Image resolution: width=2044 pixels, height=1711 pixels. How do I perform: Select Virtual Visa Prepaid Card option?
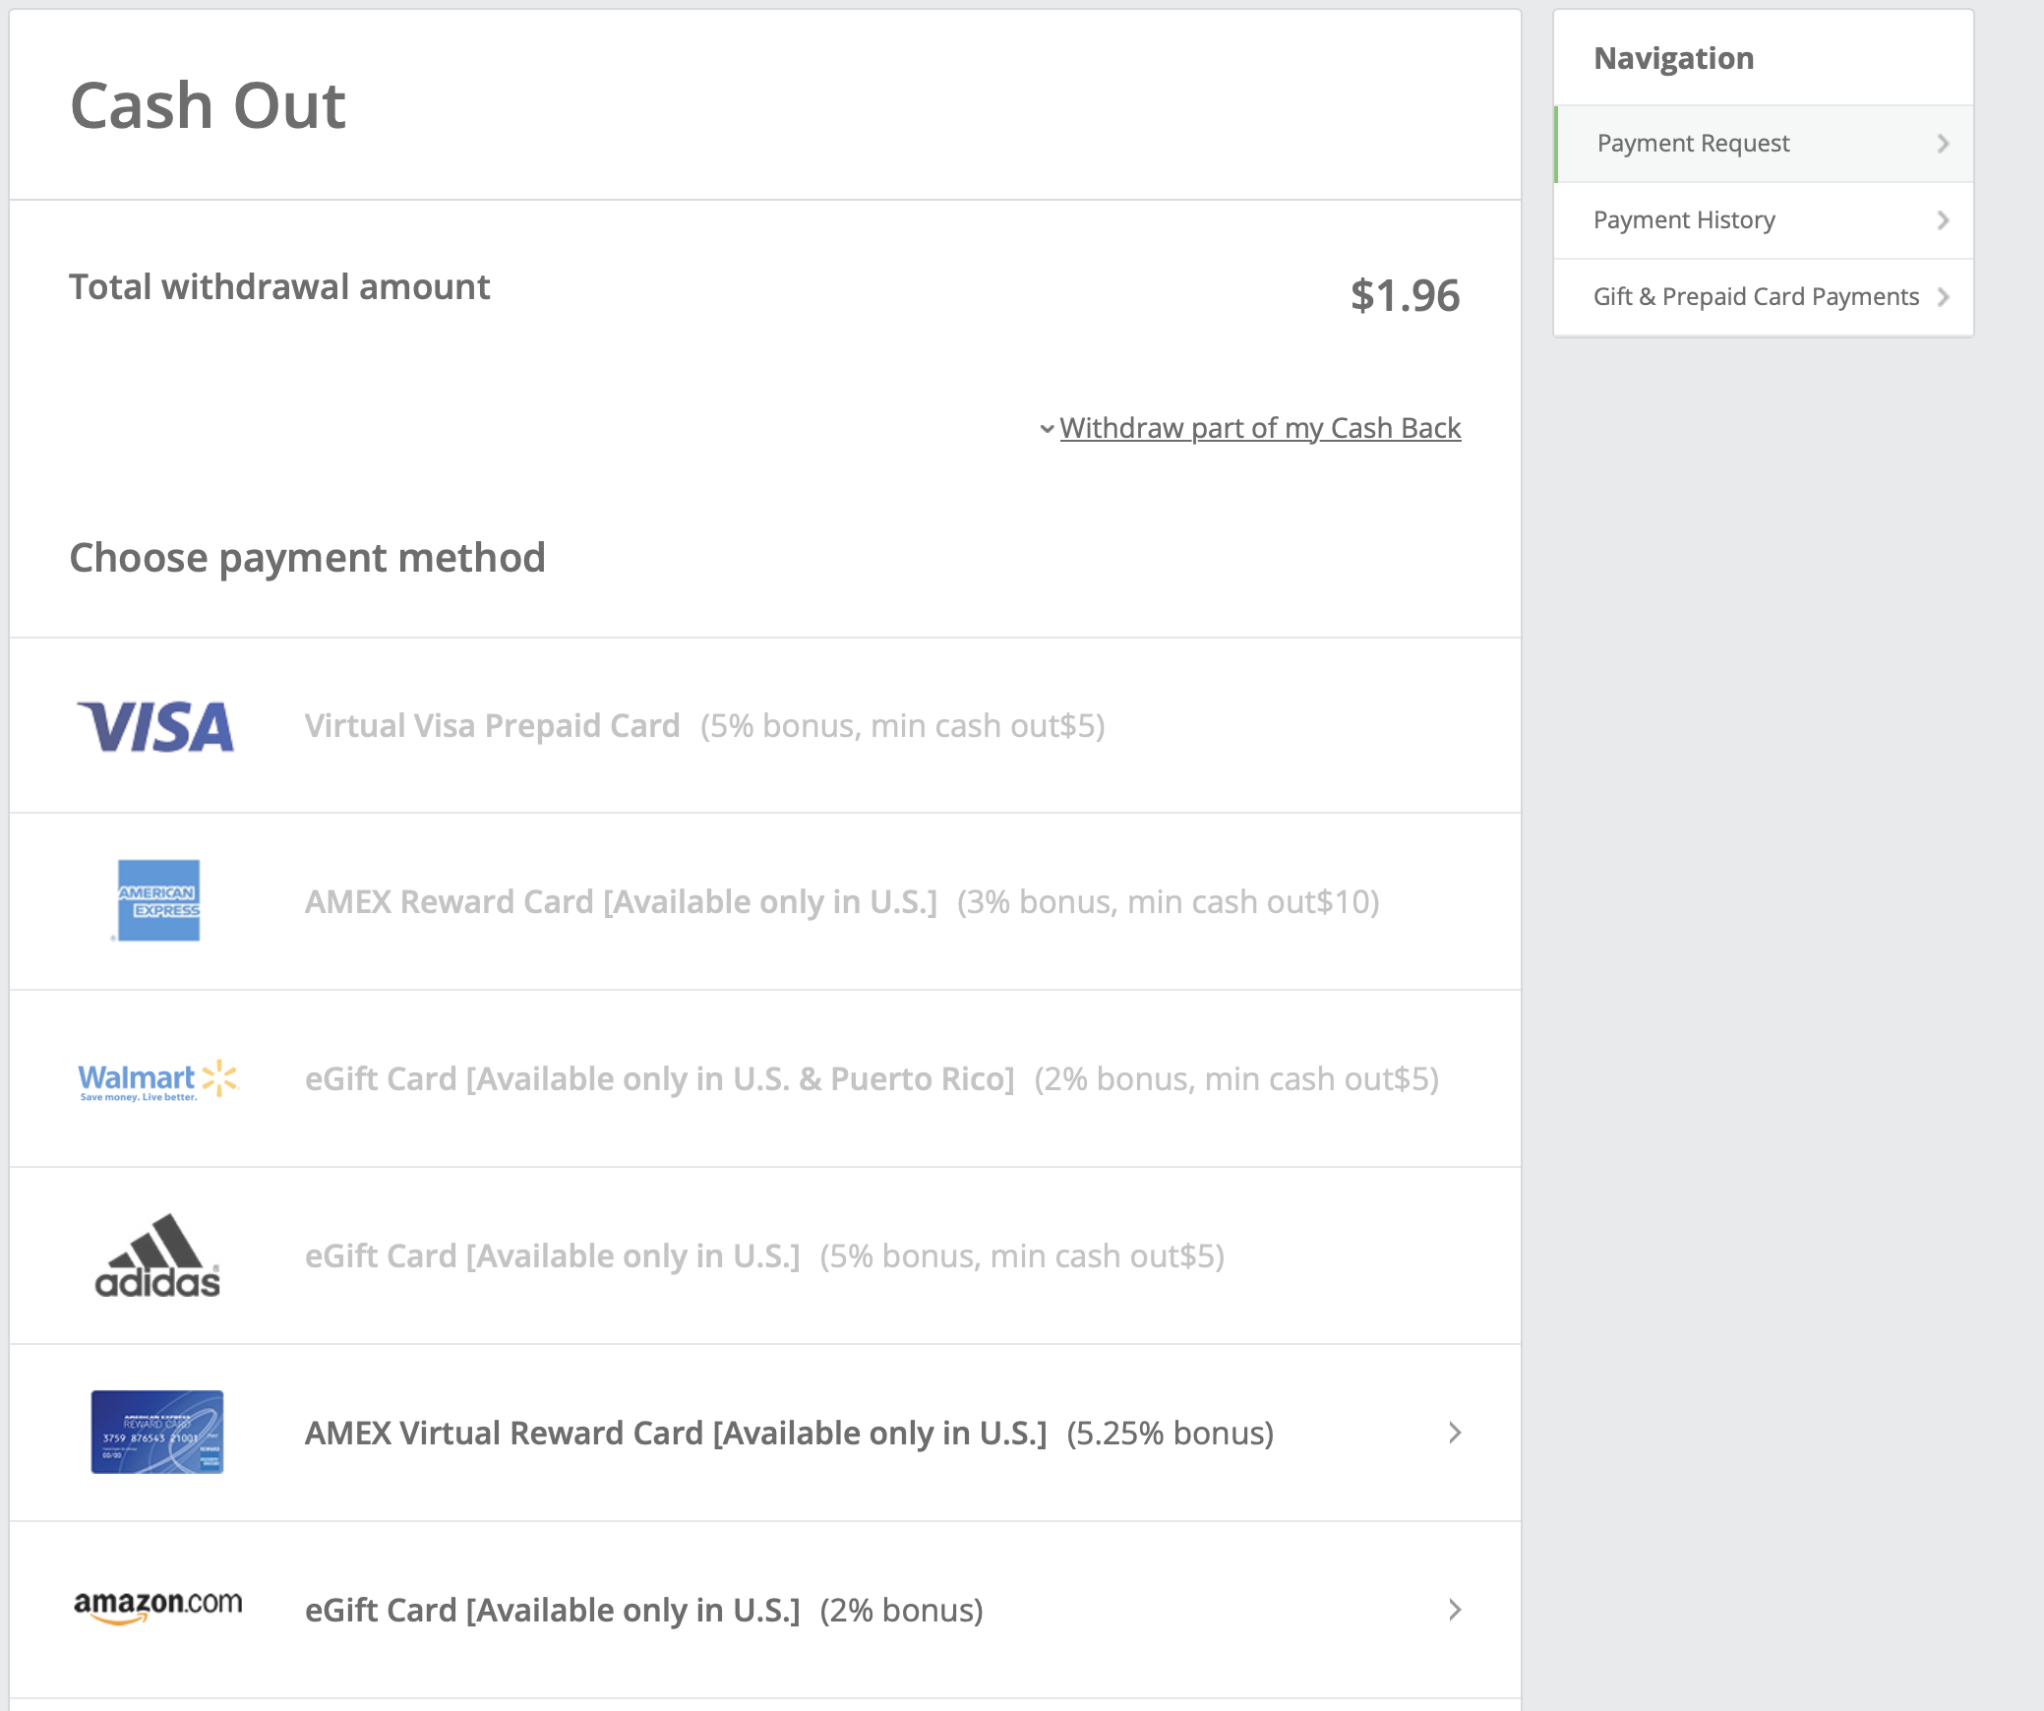click(x=765, y=726)
